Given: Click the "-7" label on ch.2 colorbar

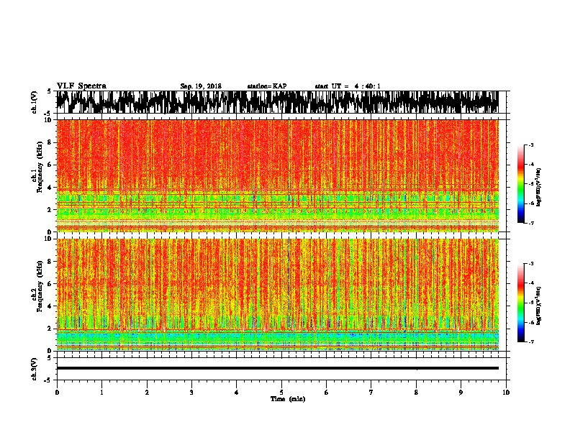Looking at the screenshot, I should [x=531, y=342].
